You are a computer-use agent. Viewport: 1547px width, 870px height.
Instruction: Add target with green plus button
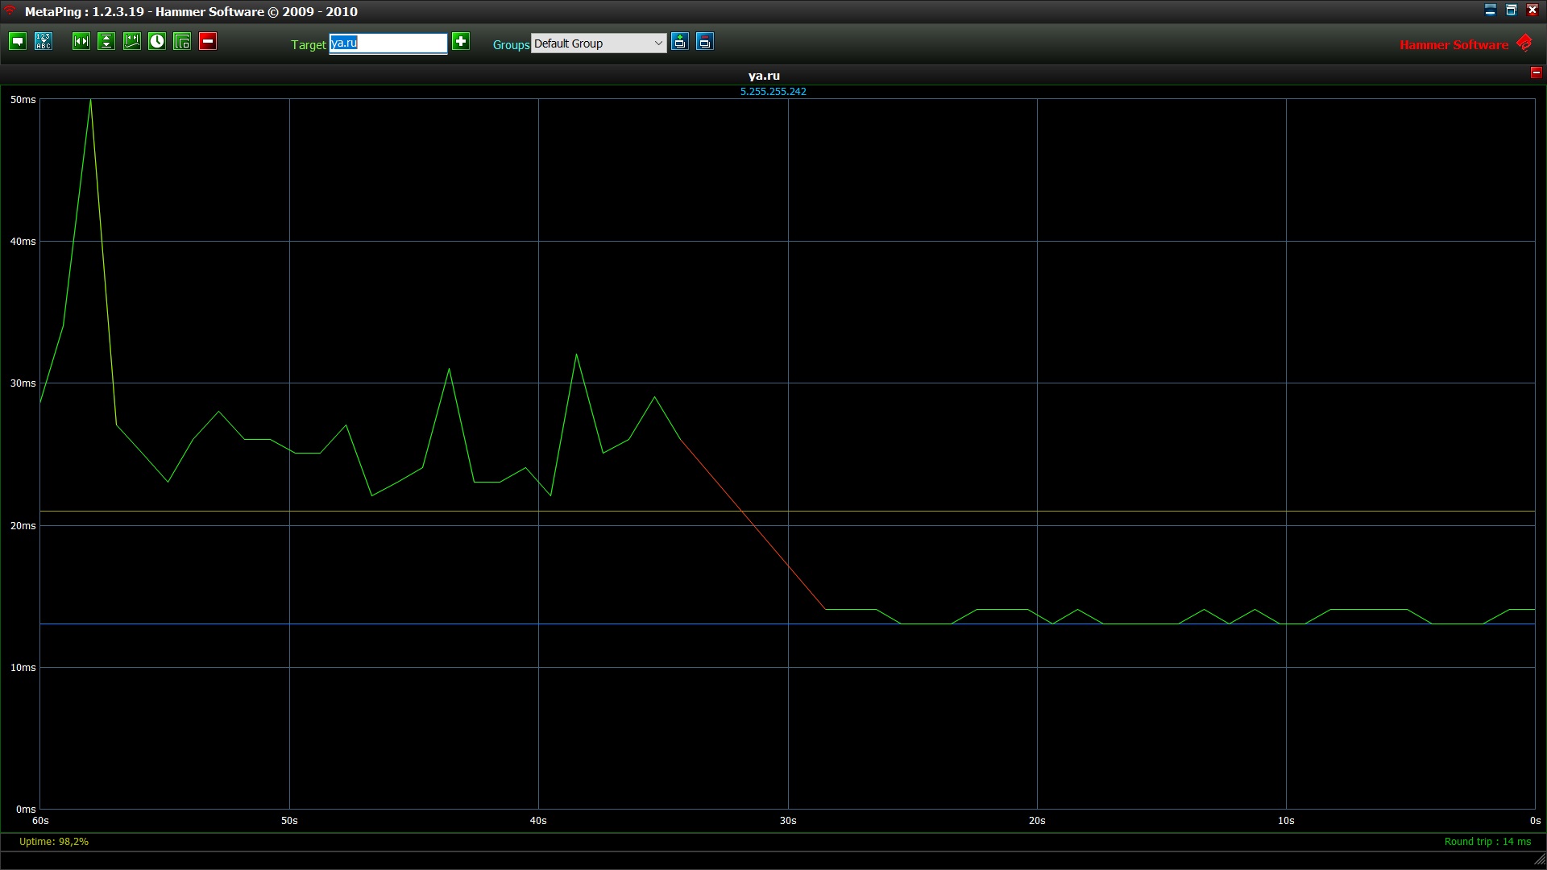click(x=461, y=42)
